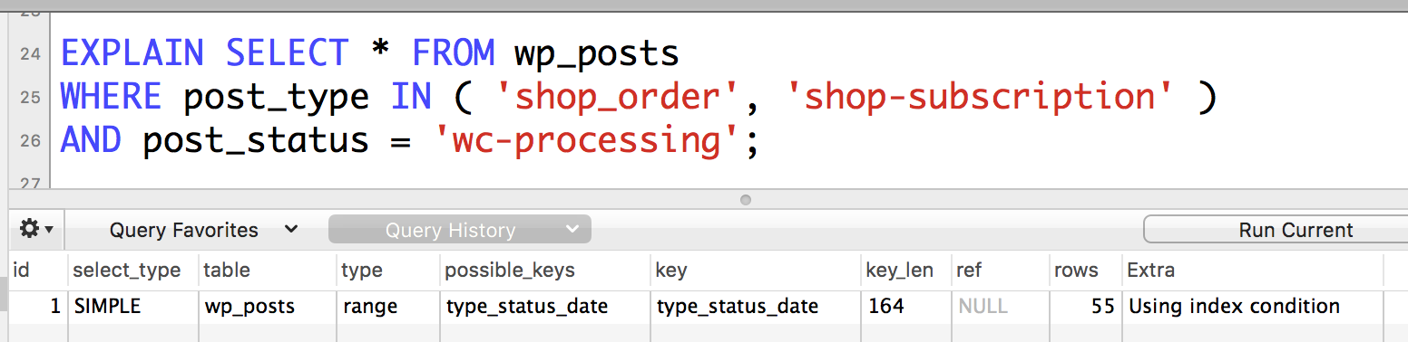Sort by the id column header

click(x=38, y=270)
